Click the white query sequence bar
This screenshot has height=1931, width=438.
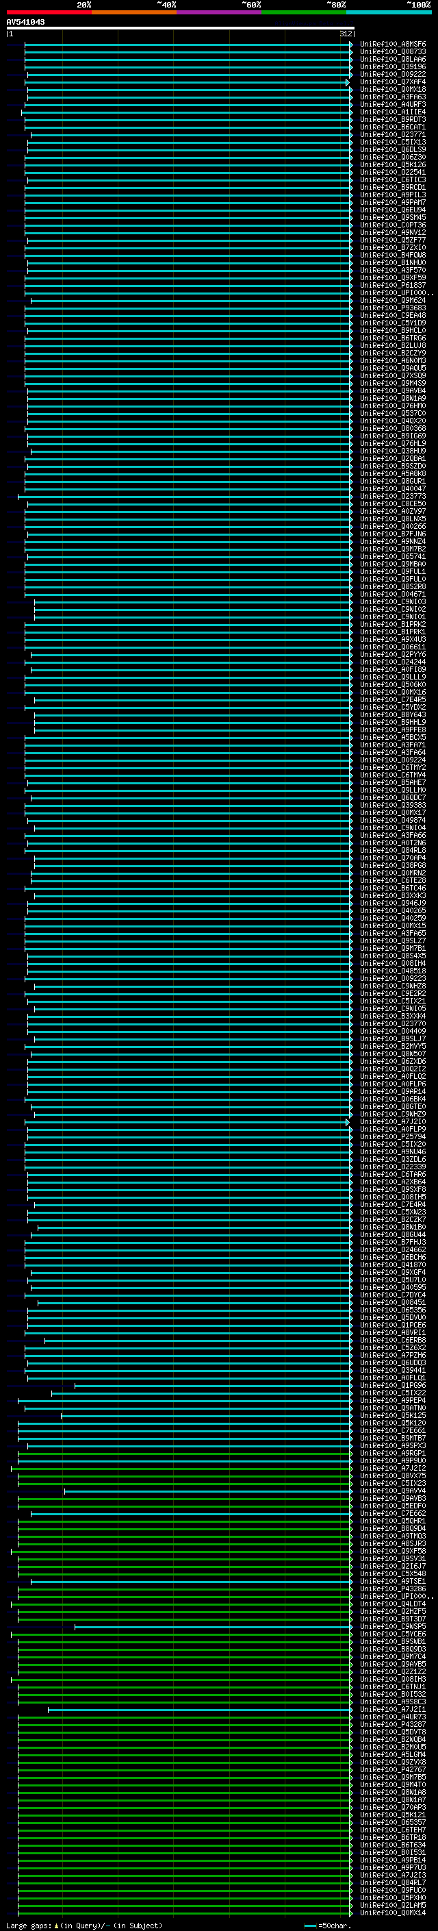click(181, 27)
